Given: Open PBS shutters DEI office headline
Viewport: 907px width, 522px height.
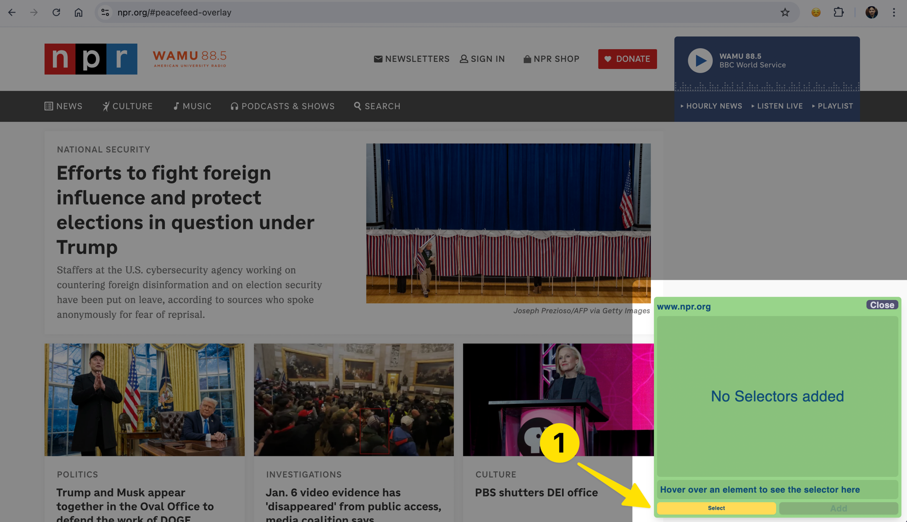Looking at the screenshot, I should click(x=536, y=493).
